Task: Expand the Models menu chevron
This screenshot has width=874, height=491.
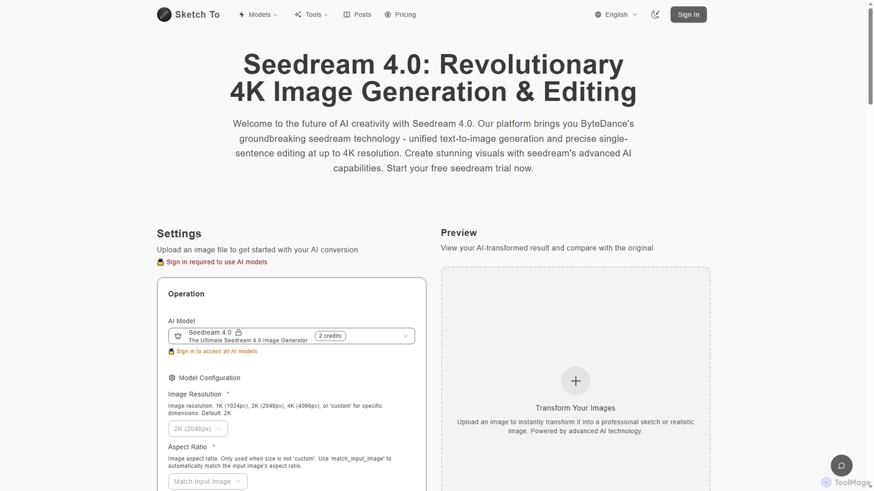Action: click(x=275, y=15)
